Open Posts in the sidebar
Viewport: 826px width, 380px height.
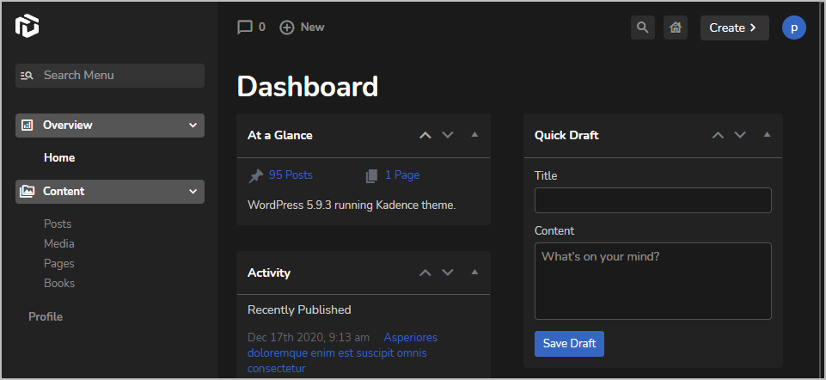pos(58,224)
